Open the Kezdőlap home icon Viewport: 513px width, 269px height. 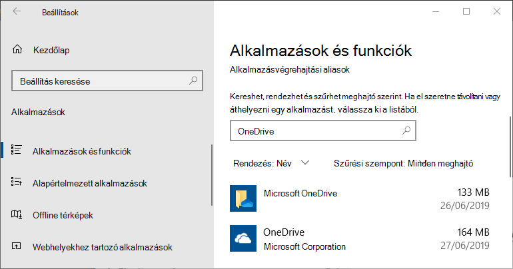17,49
